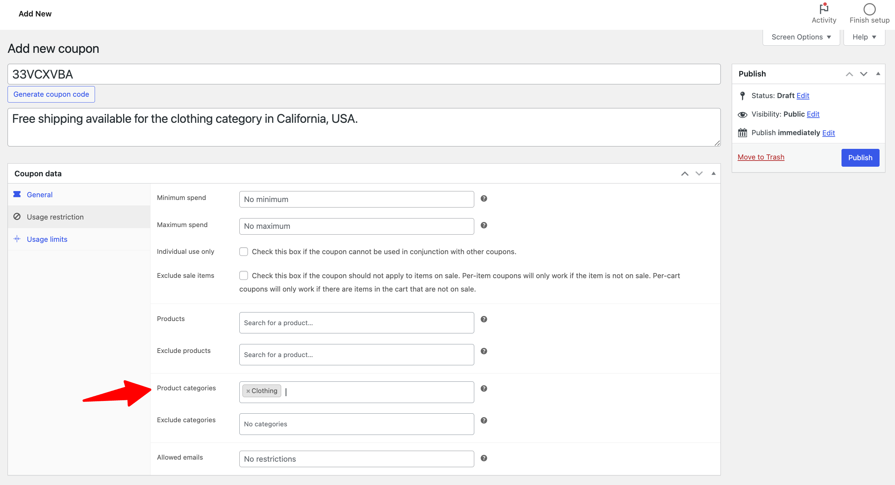The height and width of the screenshot is (485, 895).
Task: Click the Usage restriction ban icon
Action: 17,216
